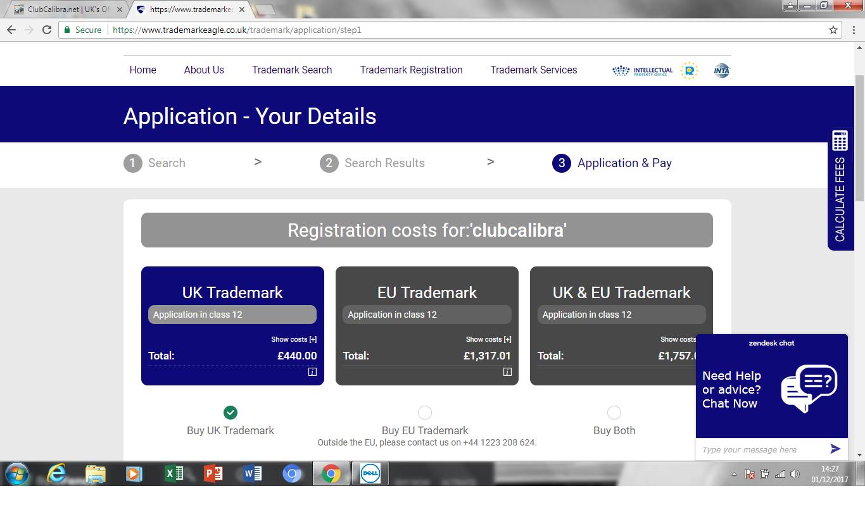Image resolution: width=865 pixels, height=524 pixels.
Task: Bookmark this page with the star icon
Action: point(833,30)
